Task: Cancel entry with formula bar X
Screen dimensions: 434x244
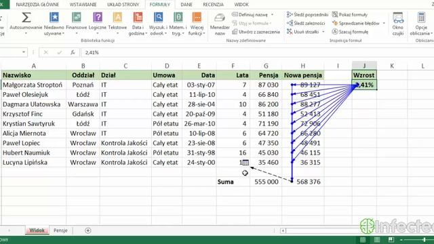Action: [x=46, y=52]
